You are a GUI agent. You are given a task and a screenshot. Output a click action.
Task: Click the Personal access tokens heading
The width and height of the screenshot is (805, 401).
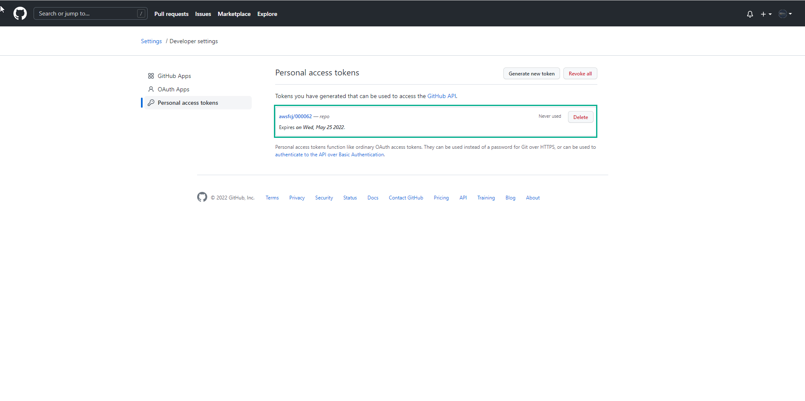pyautogui.click(x=317, y=72)
